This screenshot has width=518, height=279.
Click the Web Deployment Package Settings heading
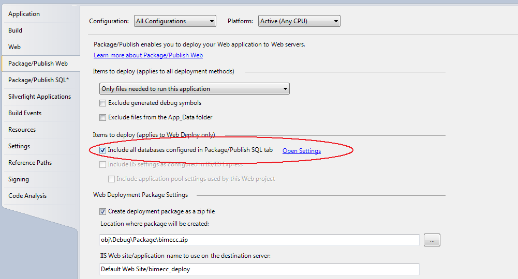tap(140, 195)
